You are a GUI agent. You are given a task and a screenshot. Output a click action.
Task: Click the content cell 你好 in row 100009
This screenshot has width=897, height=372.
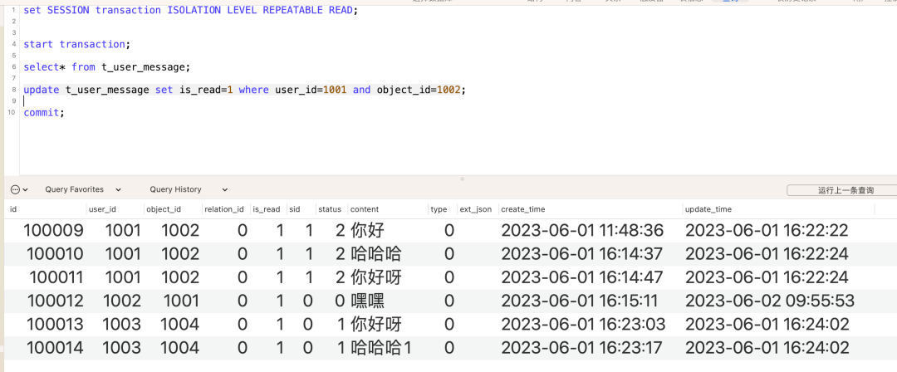367,231
